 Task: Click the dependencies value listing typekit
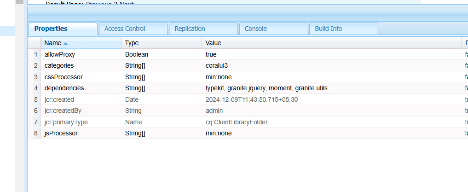click(266, 88)
